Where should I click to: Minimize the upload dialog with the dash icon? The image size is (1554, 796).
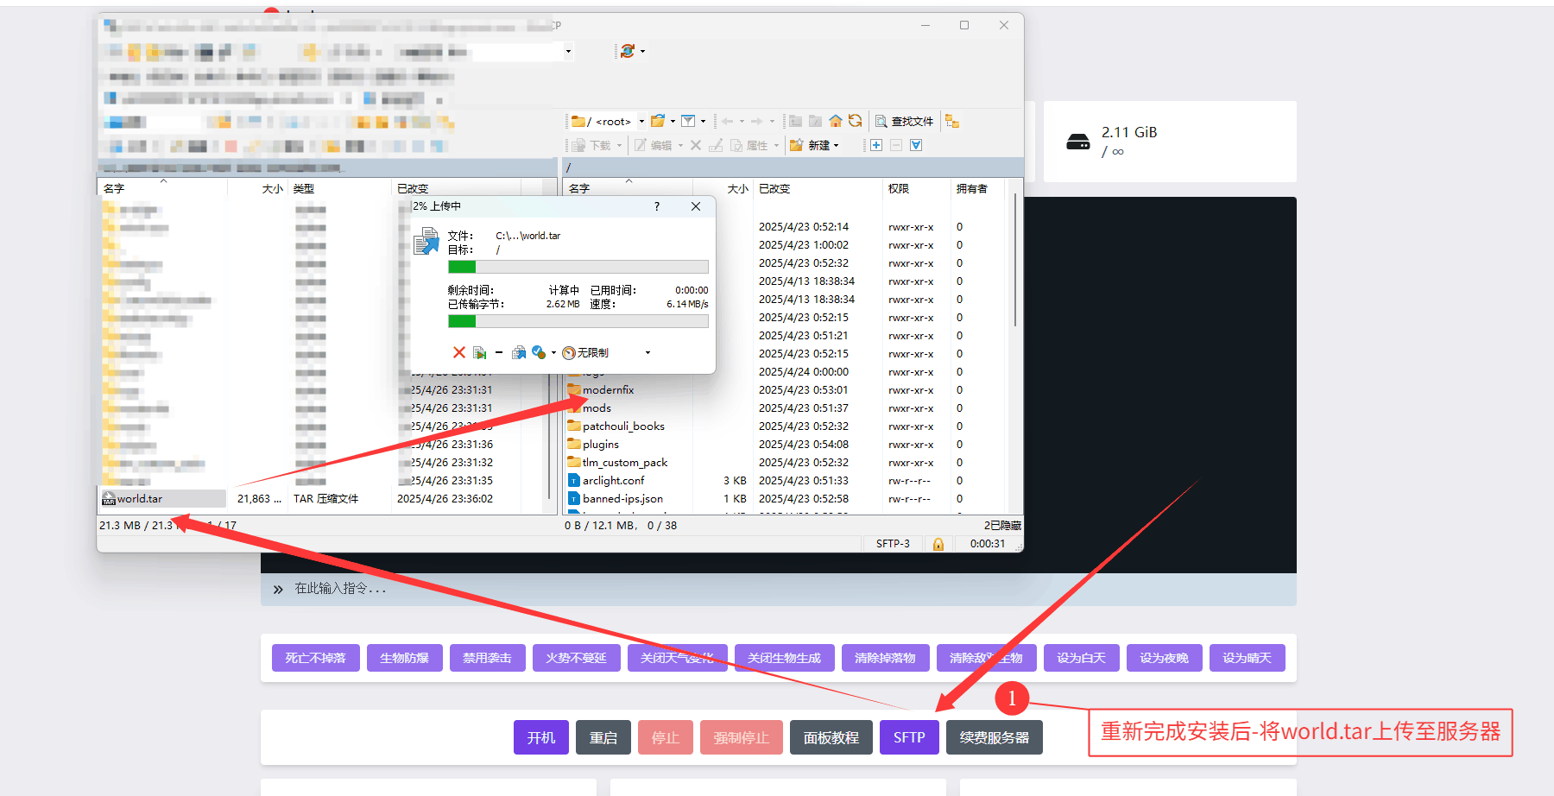(x=499, y=352)
